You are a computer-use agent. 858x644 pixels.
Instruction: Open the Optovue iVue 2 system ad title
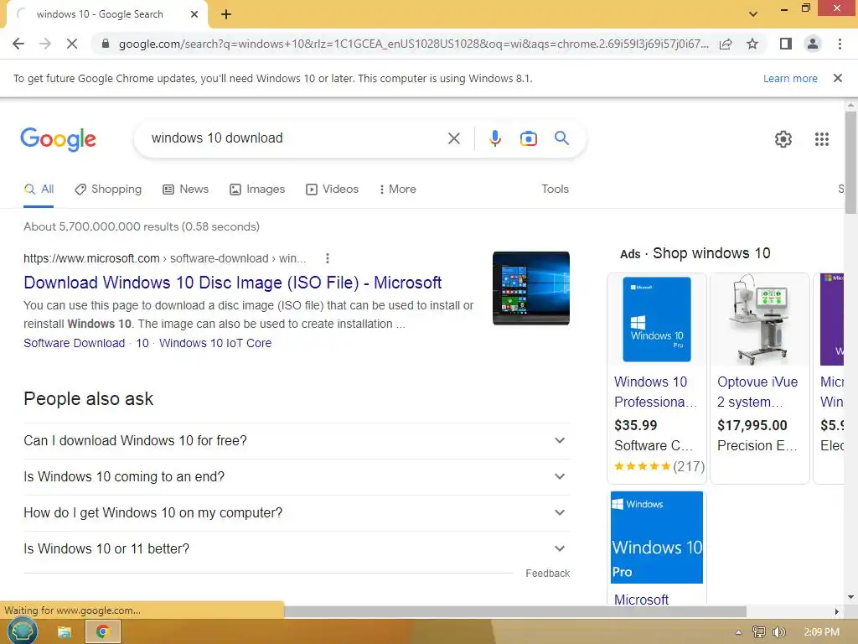point(757,392)
